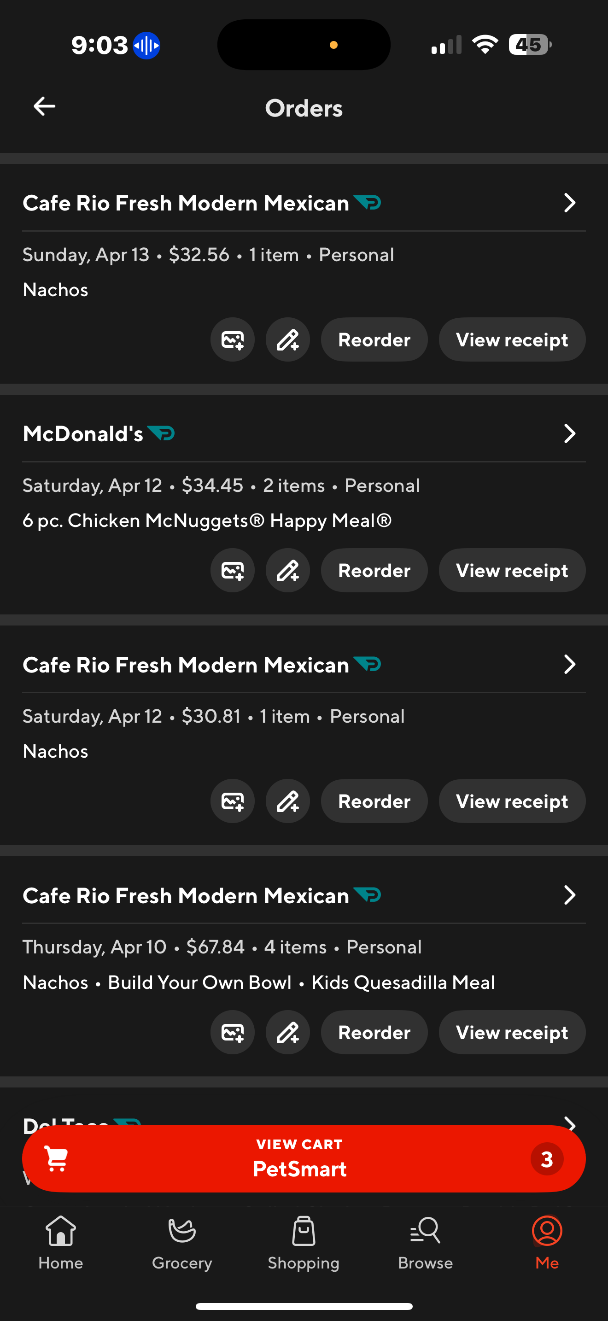Add photo review for Apr 13 Cafe Rio order
The height and width of the screenshot is (1321, 608).
pos(232,339)
